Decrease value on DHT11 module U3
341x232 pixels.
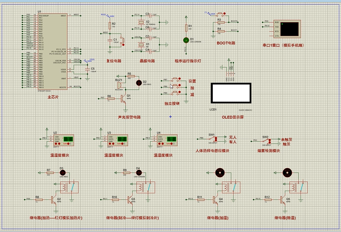(x=113, y=144)
